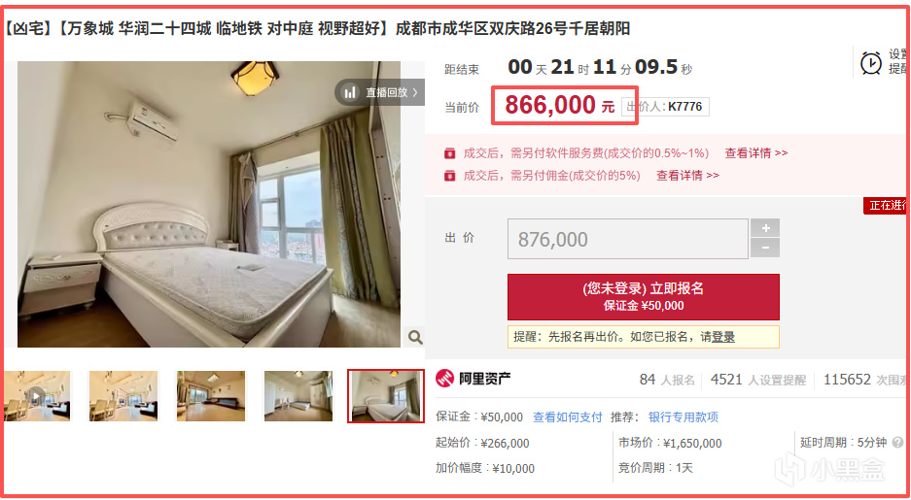This screenshot has width=911, height=500.
Task: Click the alarm clock reminder icon
Action: coord(871,63)
